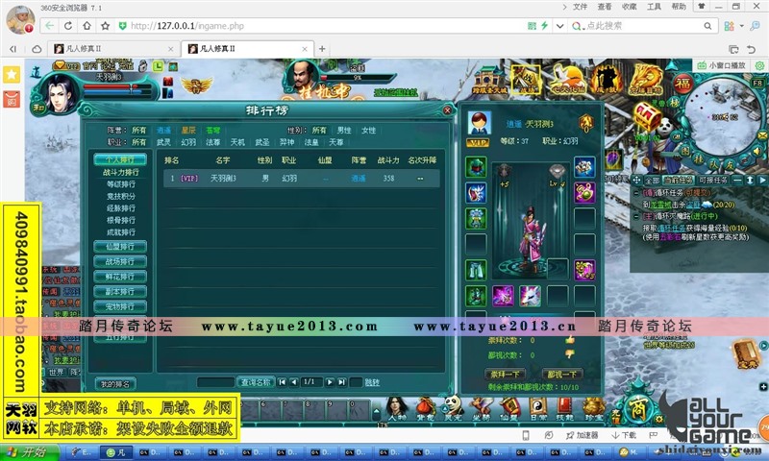Expand the 仙盟排行 ranking category
This screenshot has height=461, width=769.
coord(121,247)
